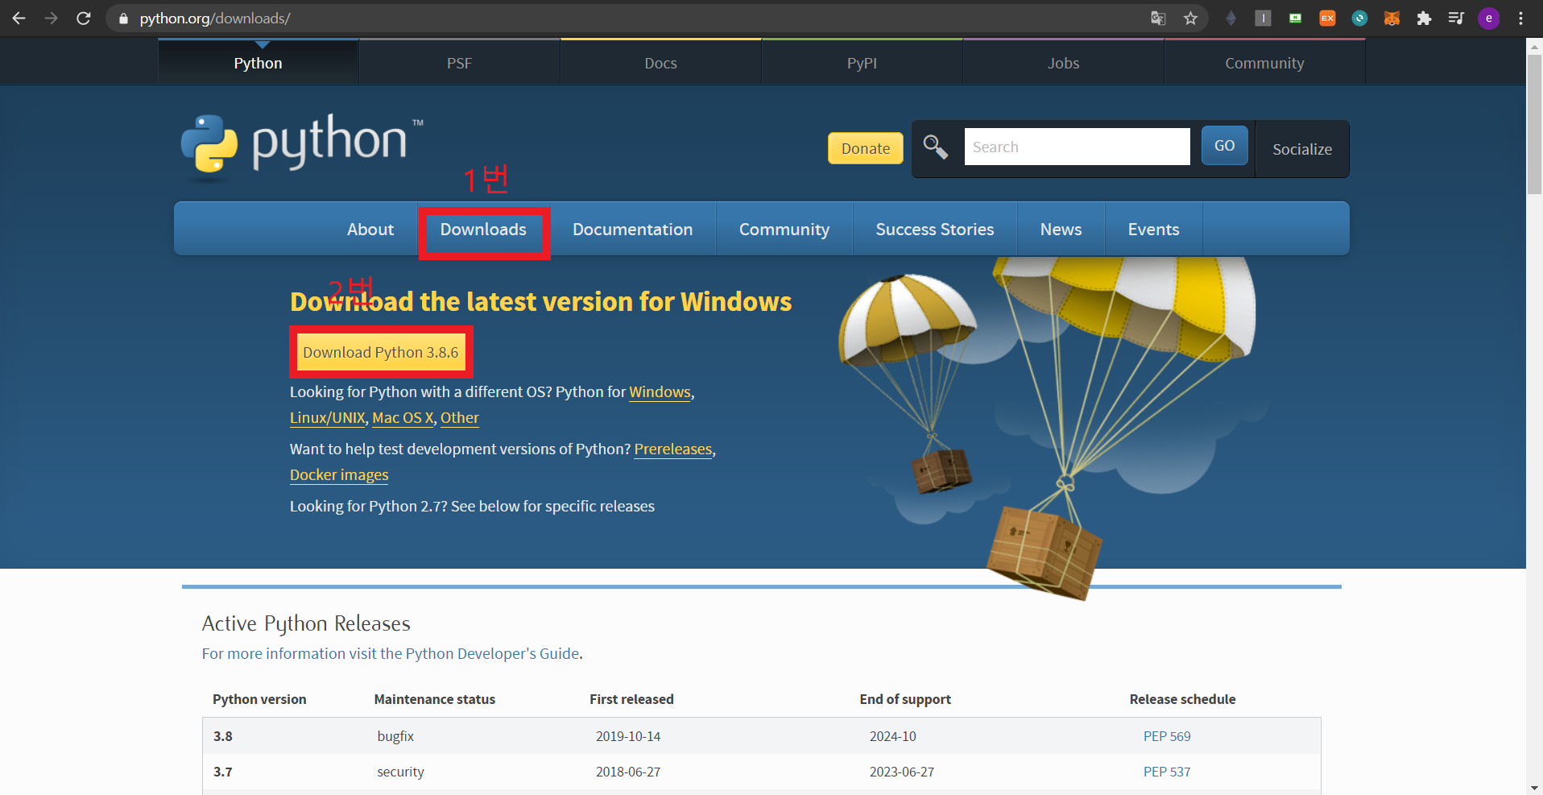Viewport: 1543px width, 795px height.
Task: Follow the Windows link
Action: click(660, 392)
